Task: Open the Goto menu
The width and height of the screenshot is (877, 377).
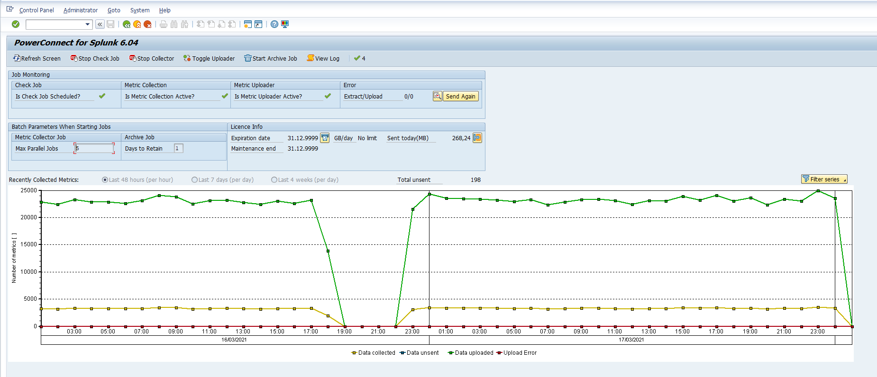Action: [x=114, y=10]
